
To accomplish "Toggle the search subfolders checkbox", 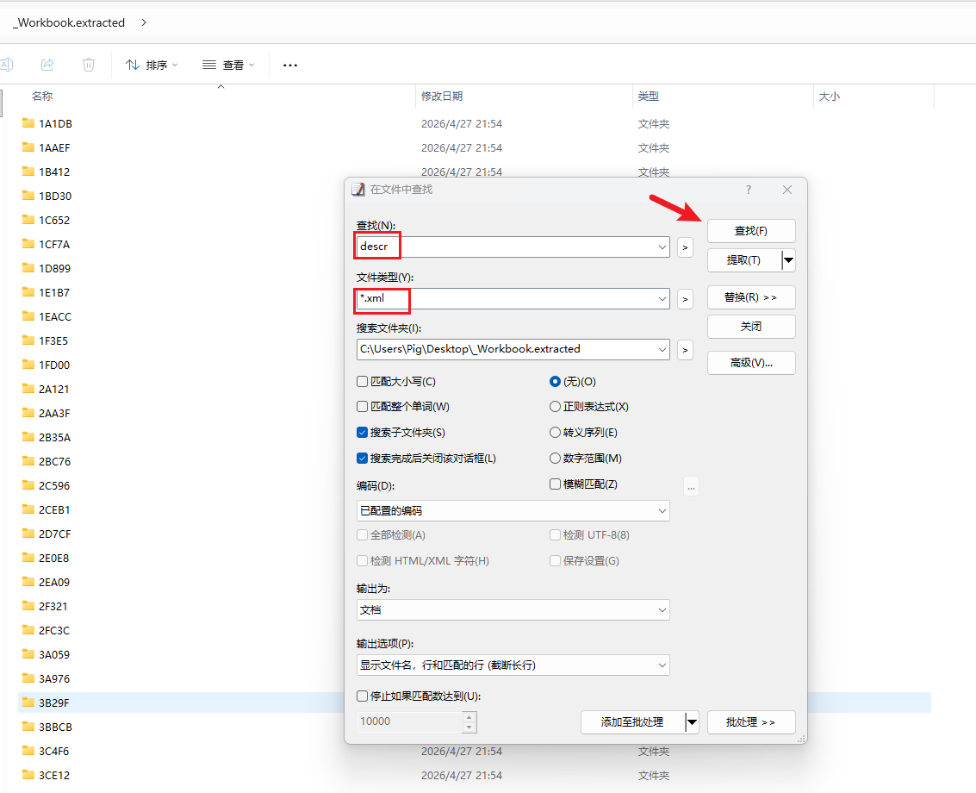I will pyautogui.click(x=363, y=433).
